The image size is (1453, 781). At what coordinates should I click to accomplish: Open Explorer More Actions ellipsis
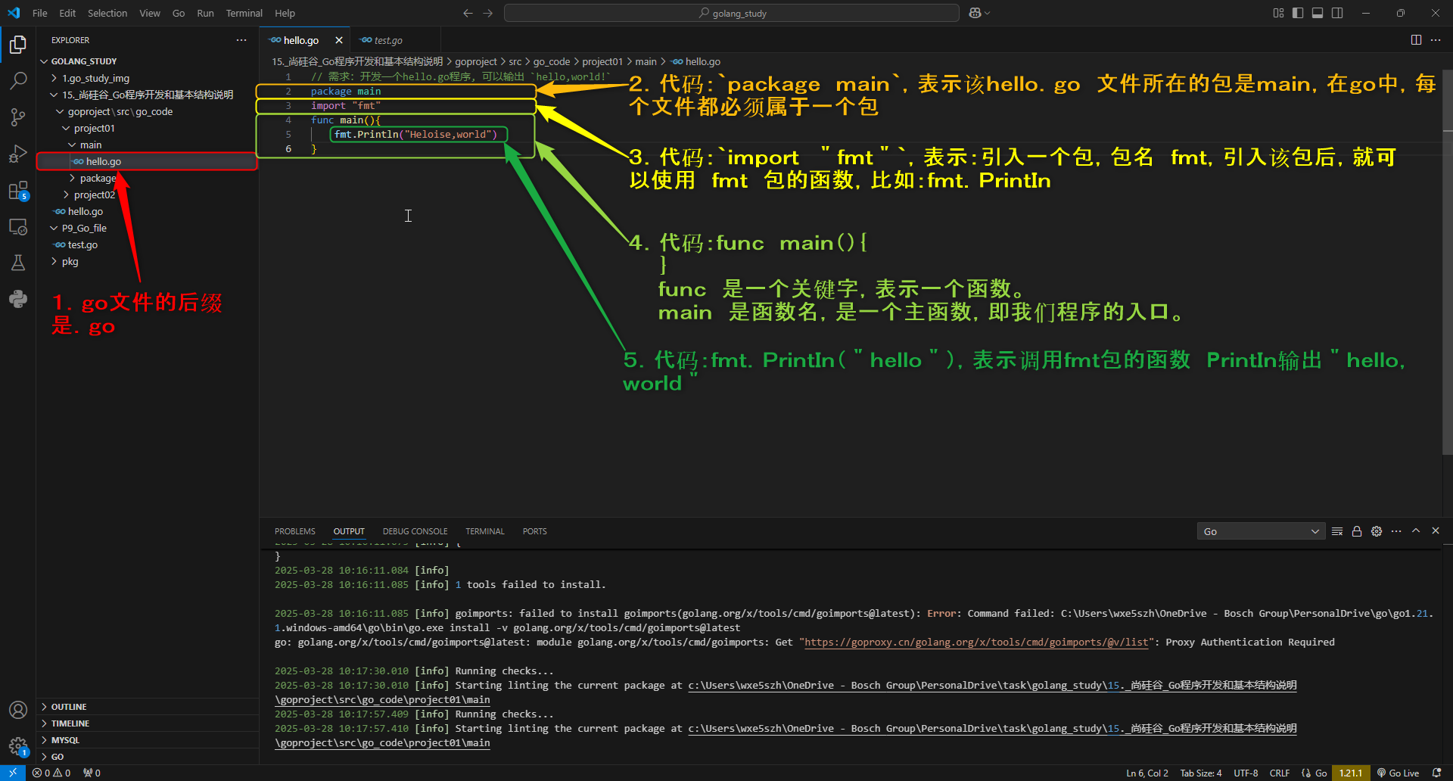click(x=241, y=40)
